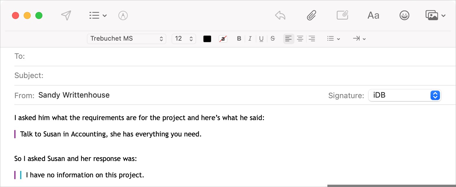Click the include original attachments icon
The image size is (456, 187).
tap(342, 15)
